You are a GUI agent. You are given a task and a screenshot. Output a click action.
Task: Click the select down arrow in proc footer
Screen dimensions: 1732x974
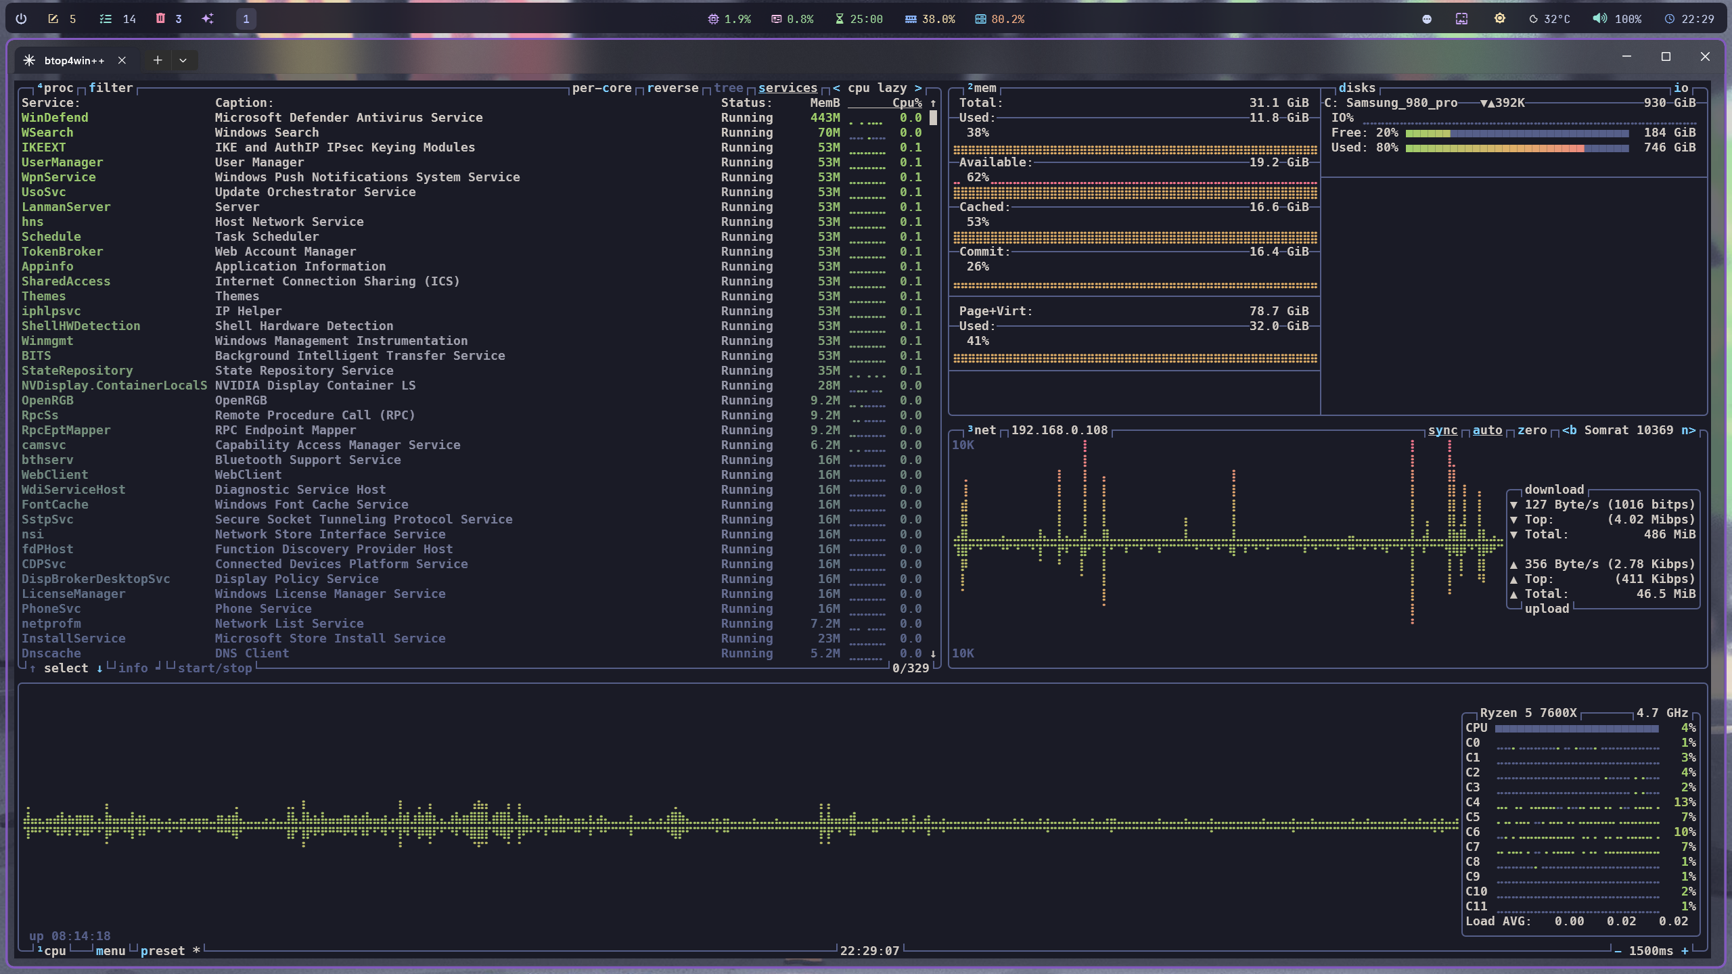(99, 668)
